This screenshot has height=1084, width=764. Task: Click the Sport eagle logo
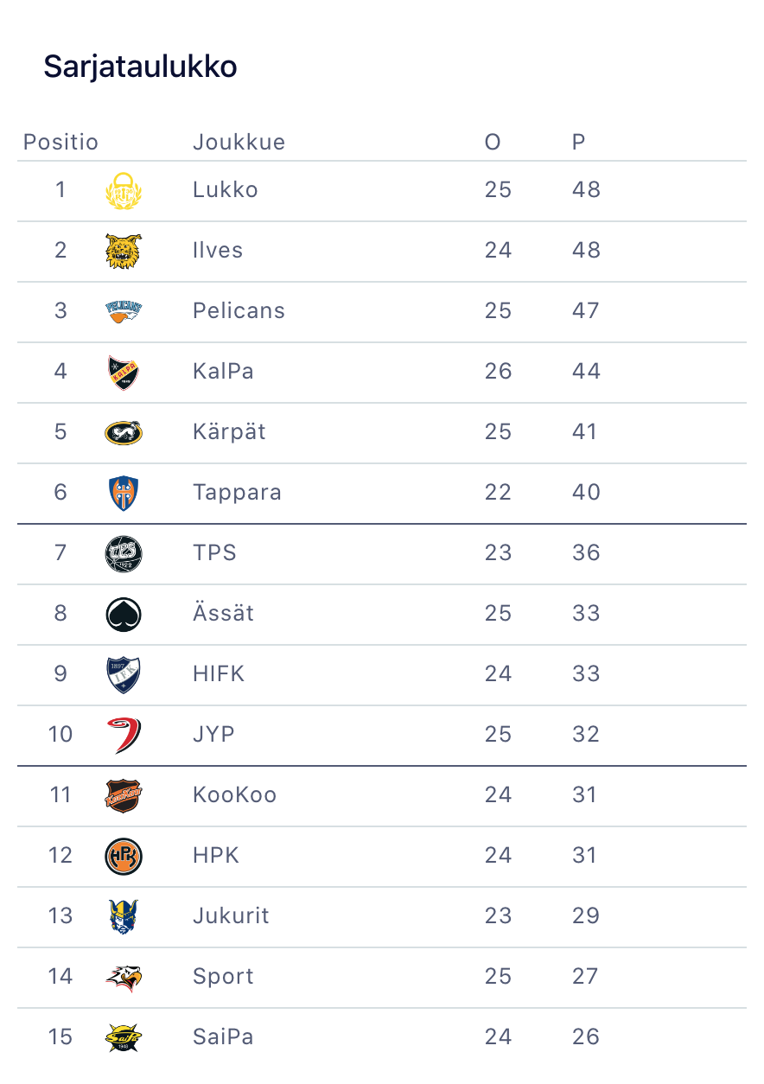pos(123,977)
